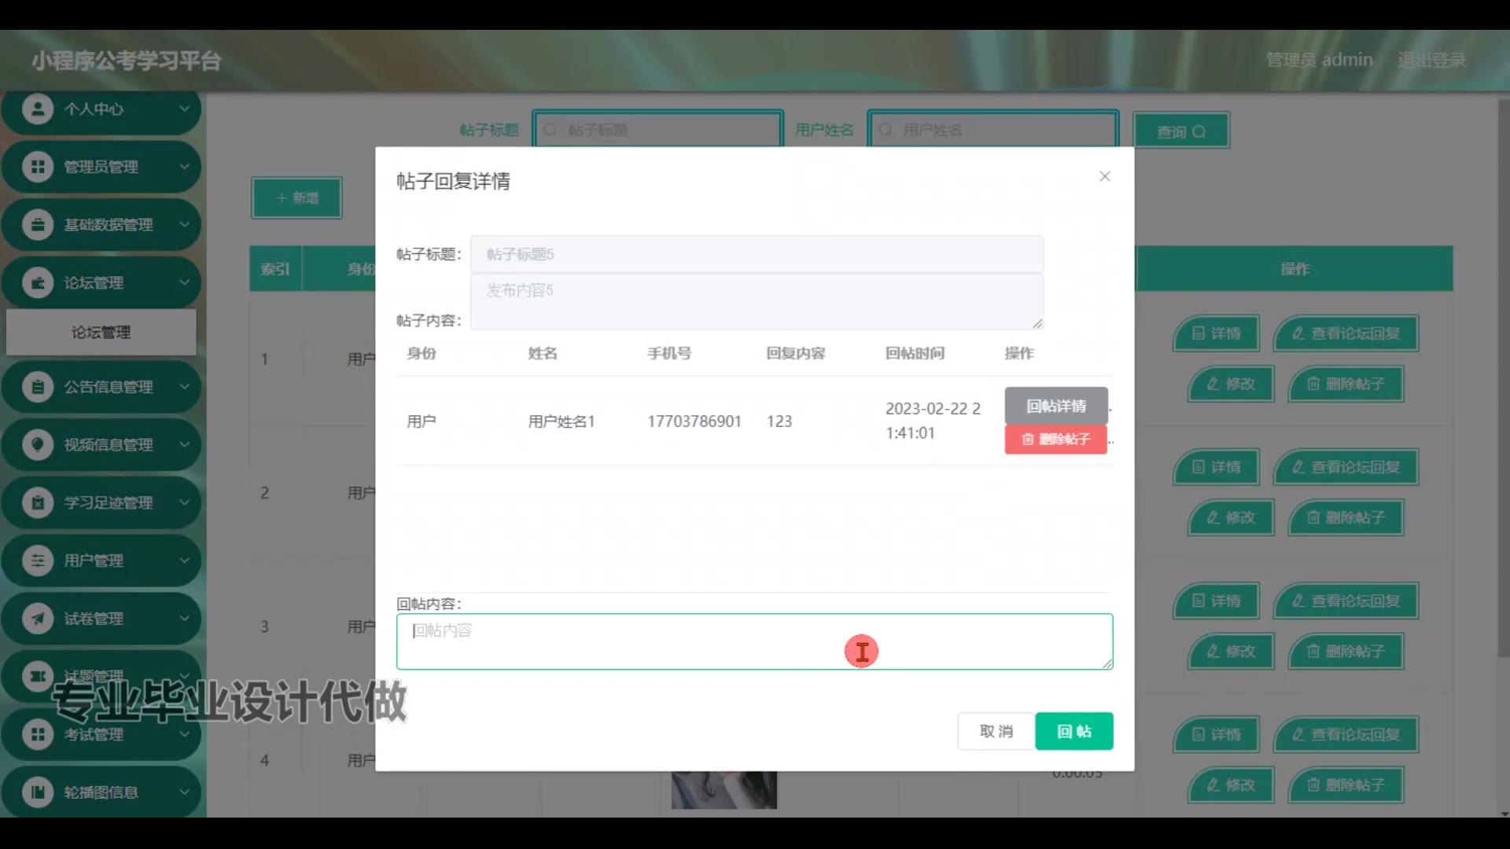Click the 轮播图信息 sidebar icon

(x=37, y=792)
